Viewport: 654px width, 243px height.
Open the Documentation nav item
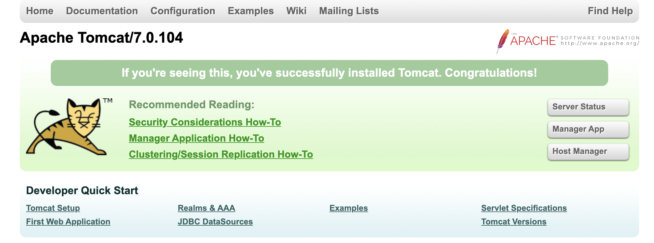[x=102, y=11]
